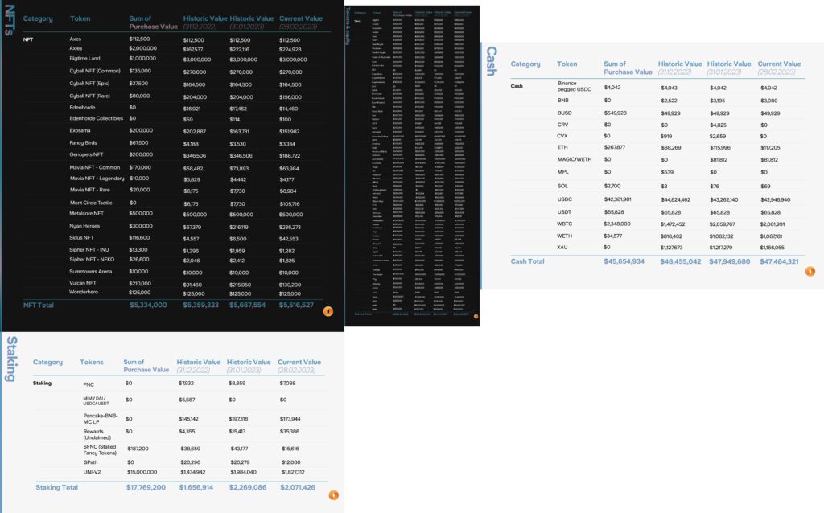Click the 'Metalcore NFT' row label

87,214
